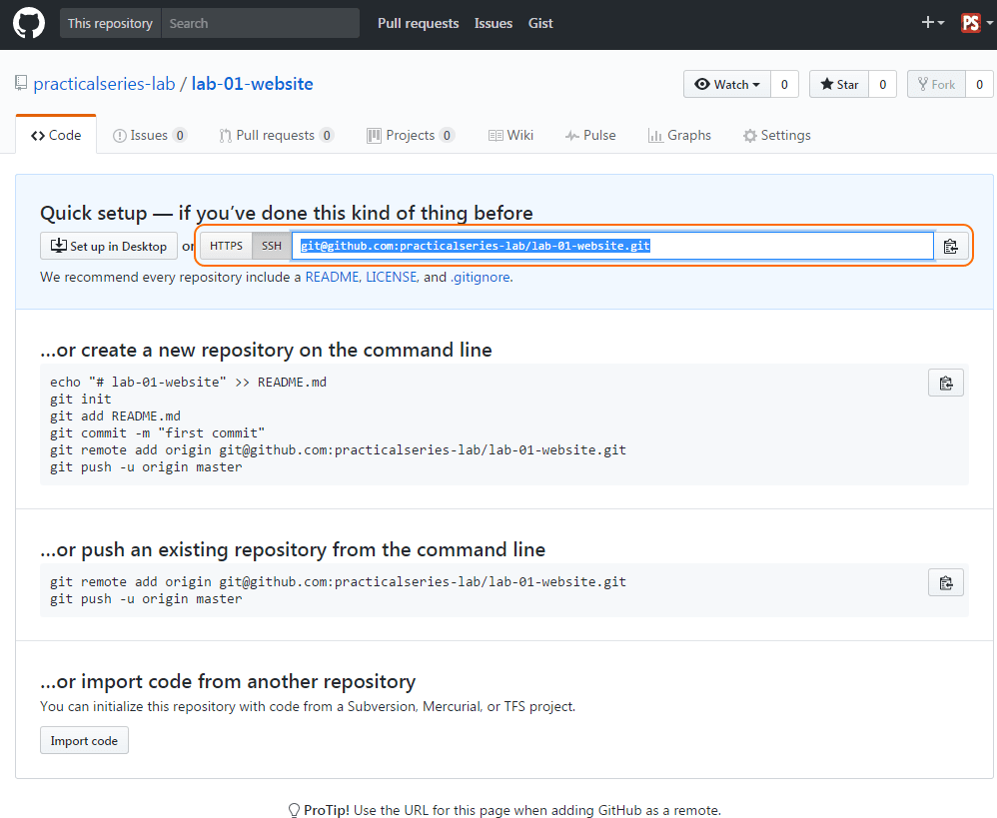Switch to the repository Pull requests tab

[276, 136]
